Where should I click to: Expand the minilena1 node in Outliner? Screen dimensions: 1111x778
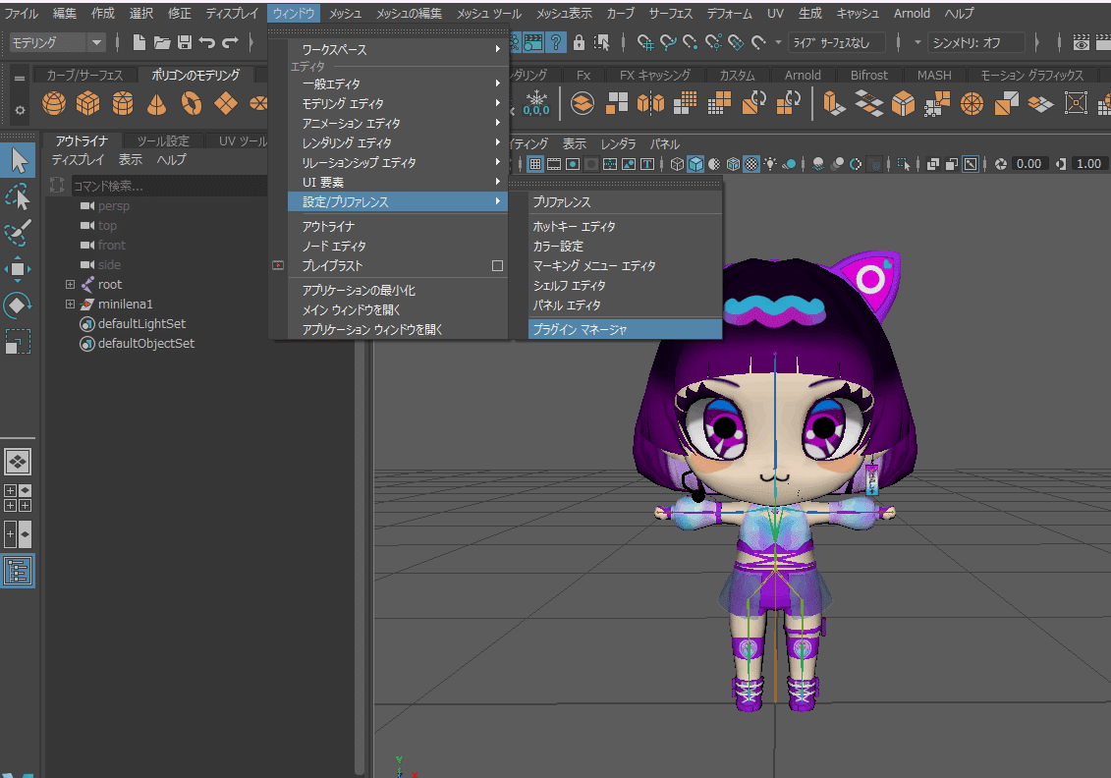70,304
